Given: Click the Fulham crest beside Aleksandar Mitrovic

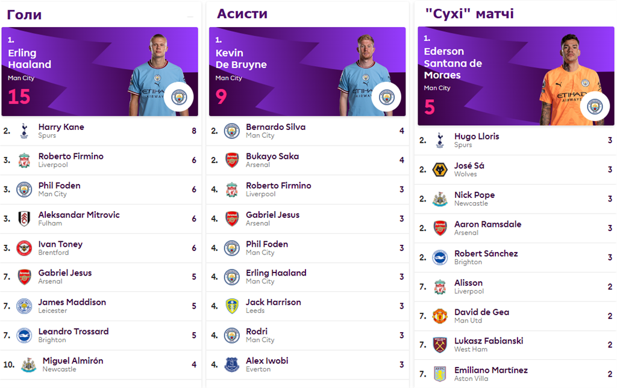Looking at the screenshot, I should [24, 219].
